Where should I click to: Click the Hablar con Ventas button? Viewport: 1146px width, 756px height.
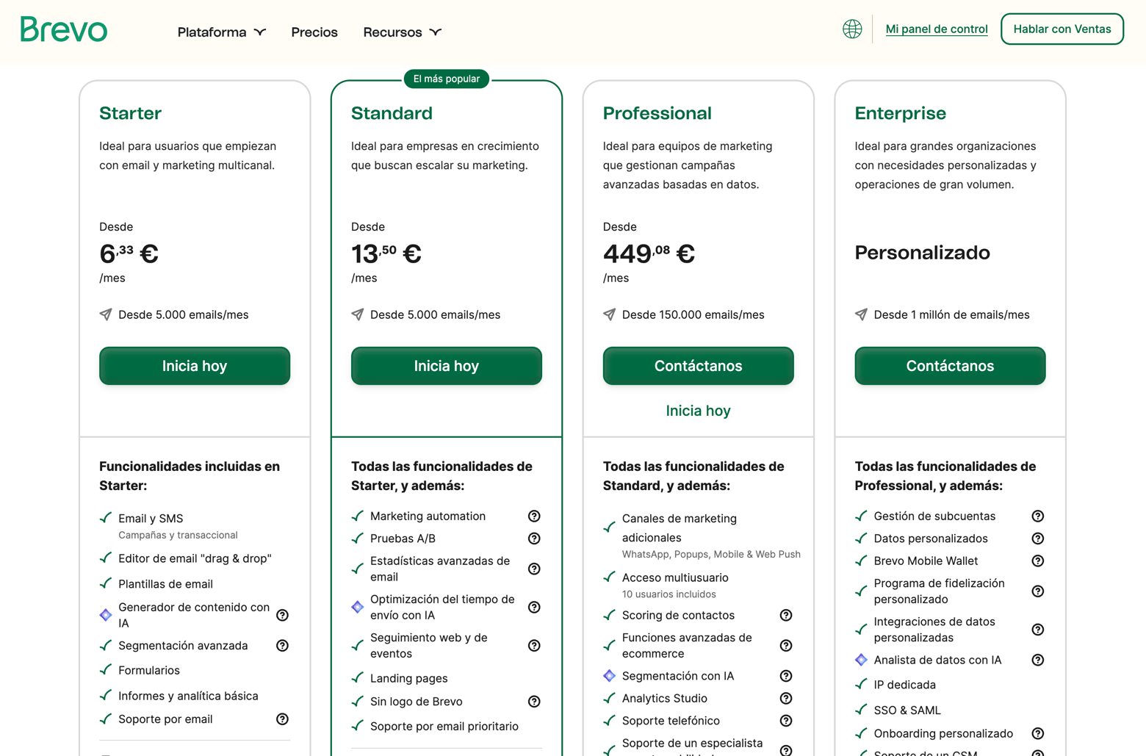coord(1062,29)
